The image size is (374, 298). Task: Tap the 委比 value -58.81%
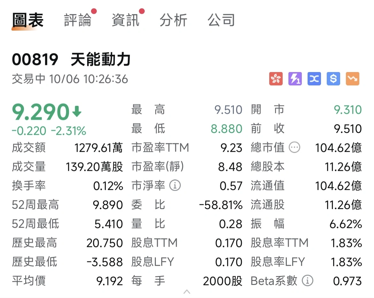point(221,205)
